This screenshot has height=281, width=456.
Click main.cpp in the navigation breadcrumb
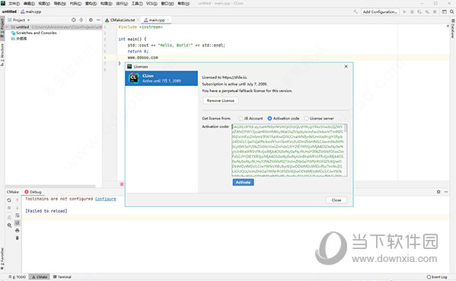(x=30, y=12)
